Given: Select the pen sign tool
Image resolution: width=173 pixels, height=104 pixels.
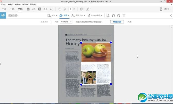Looking at the screenshot, I should (88, 9).
